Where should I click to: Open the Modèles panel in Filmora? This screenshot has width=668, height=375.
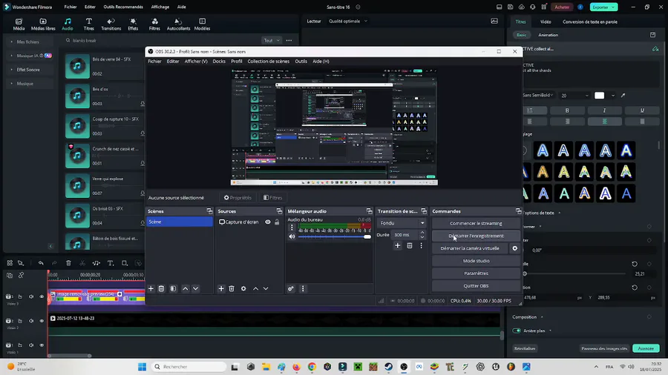tap(203, 24)
